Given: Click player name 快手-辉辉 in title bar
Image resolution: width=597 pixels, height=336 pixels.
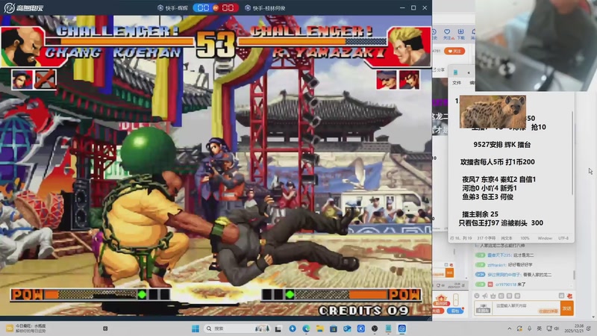Looking at the screenshot, I should pyautogui.click(x=176, y=8).
